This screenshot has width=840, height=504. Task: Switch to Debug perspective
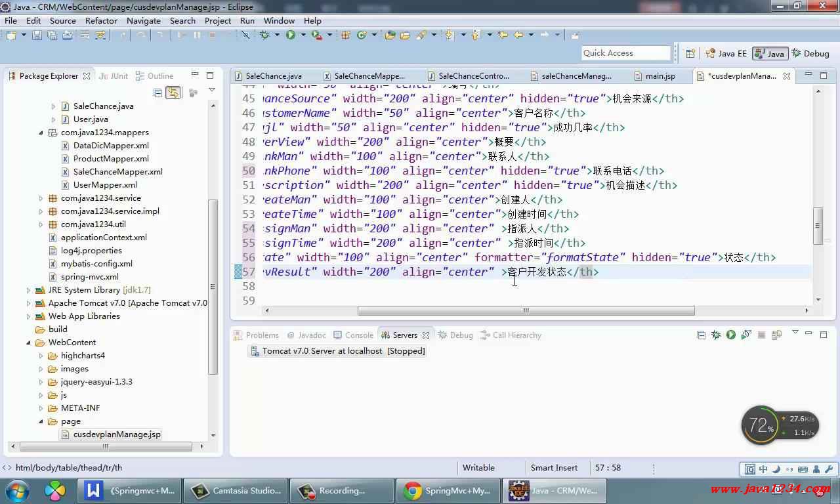coord(811,54)
